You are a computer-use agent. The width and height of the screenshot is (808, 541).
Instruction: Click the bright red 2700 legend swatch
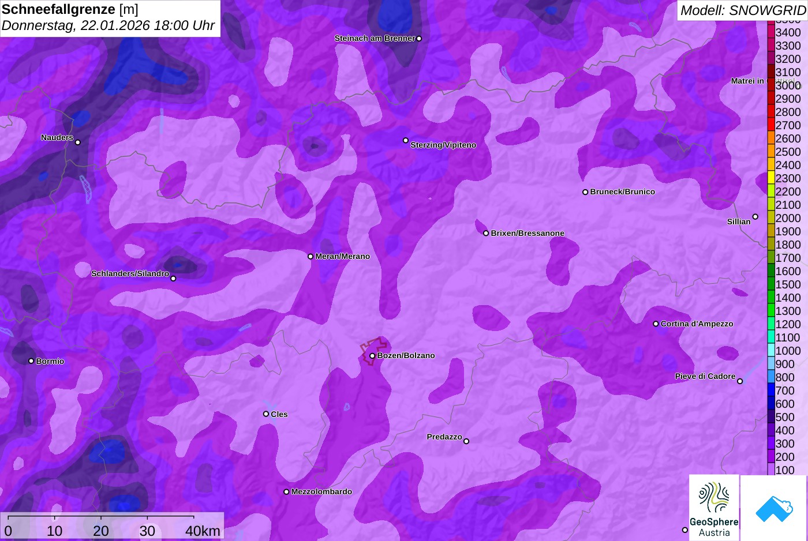click(771, 125)
